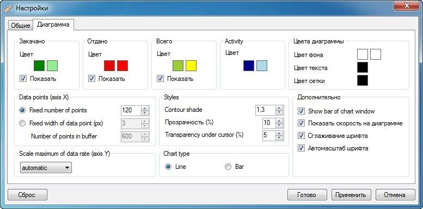Select Fixed width of data point option
The image size is (423, 209).
click(23, 123)
